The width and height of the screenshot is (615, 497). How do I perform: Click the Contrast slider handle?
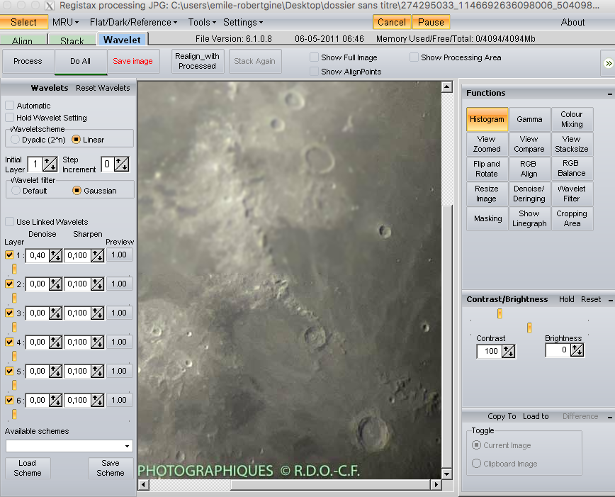(x=500, y=313)
